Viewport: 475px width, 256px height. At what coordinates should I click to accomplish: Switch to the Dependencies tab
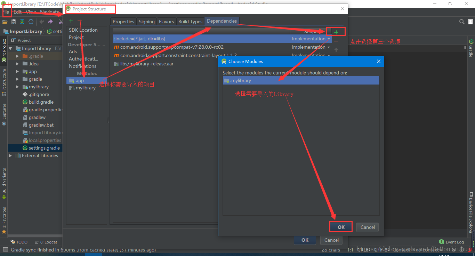click(222, 21)
